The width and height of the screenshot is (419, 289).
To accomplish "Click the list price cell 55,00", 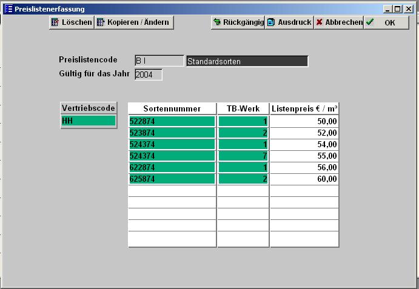I will pyautogui.click(x=304, y=156).
